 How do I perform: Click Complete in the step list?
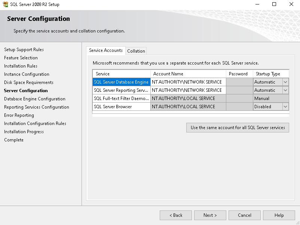click(x=14, y=140)
